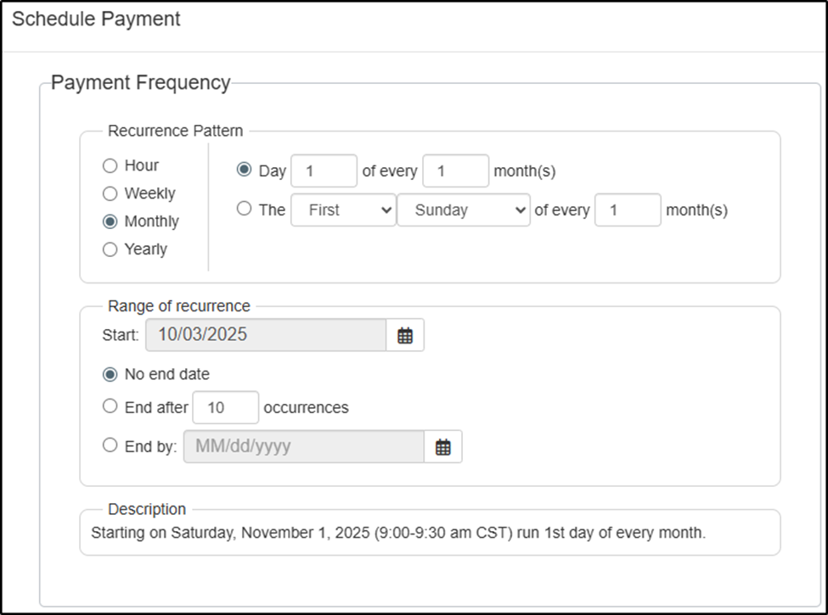Select the Day of every month option
This screenshot has height=615, width=828.
tap(245, 171)
